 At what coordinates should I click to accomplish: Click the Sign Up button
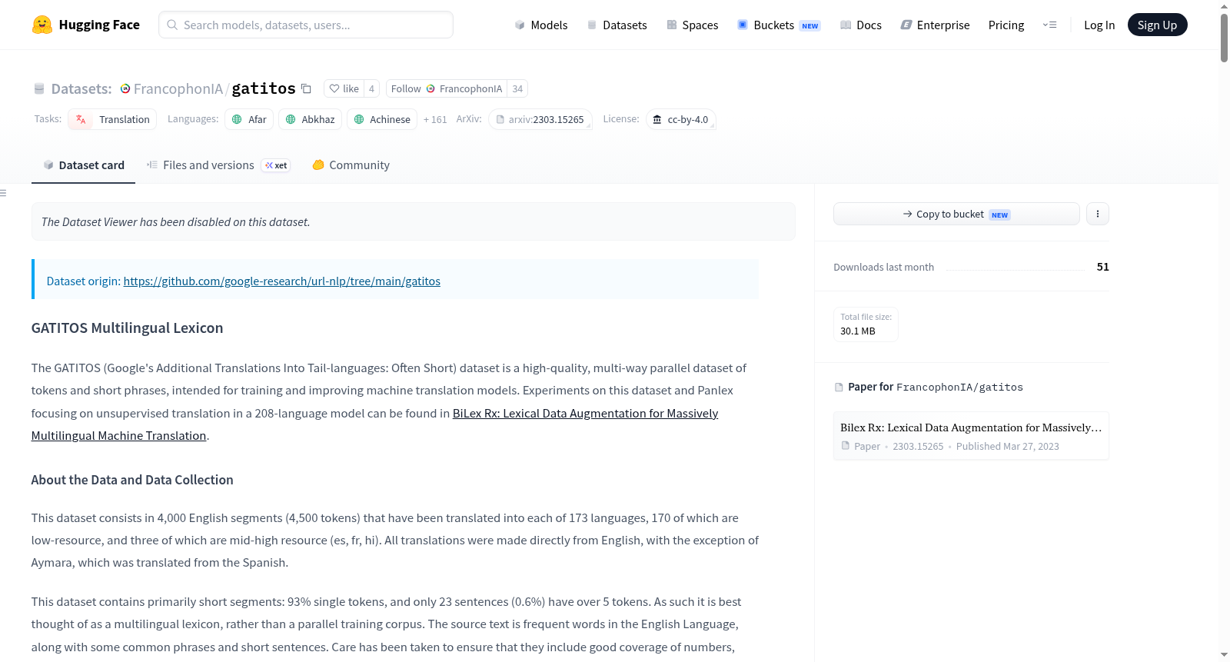click(x=1157, y=25)
